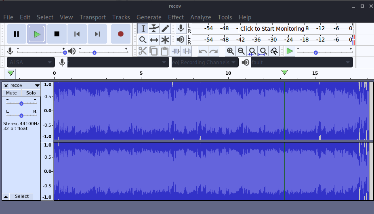Mute the recov track
Viewport: 374px width, 214px height.
coord(11,93)
